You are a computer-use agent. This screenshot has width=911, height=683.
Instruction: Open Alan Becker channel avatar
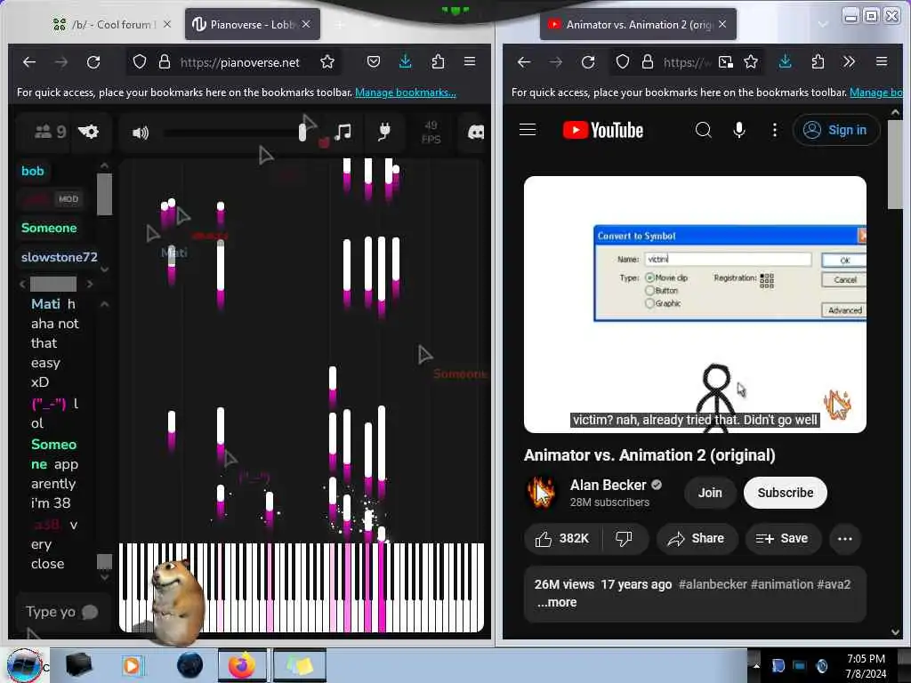541,493
